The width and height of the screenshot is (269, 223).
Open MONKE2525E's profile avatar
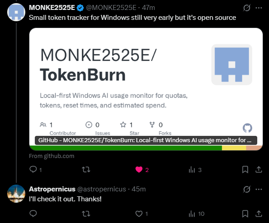point(16,12)
